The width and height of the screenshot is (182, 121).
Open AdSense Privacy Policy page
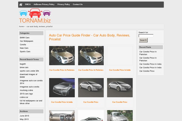44,5
